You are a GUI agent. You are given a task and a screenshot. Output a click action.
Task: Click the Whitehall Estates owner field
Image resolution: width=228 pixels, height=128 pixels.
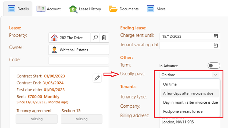click(x=78, y=50)
